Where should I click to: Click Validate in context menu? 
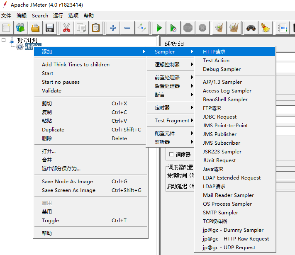coord(90,91)
